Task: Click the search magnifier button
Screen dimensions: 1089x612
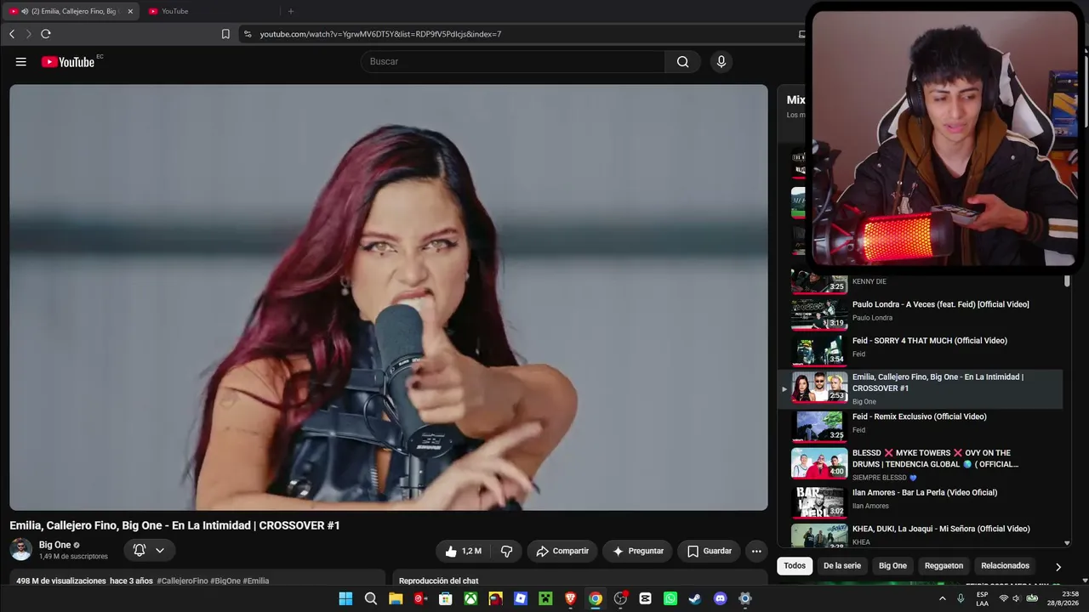Action: [682, 61]
